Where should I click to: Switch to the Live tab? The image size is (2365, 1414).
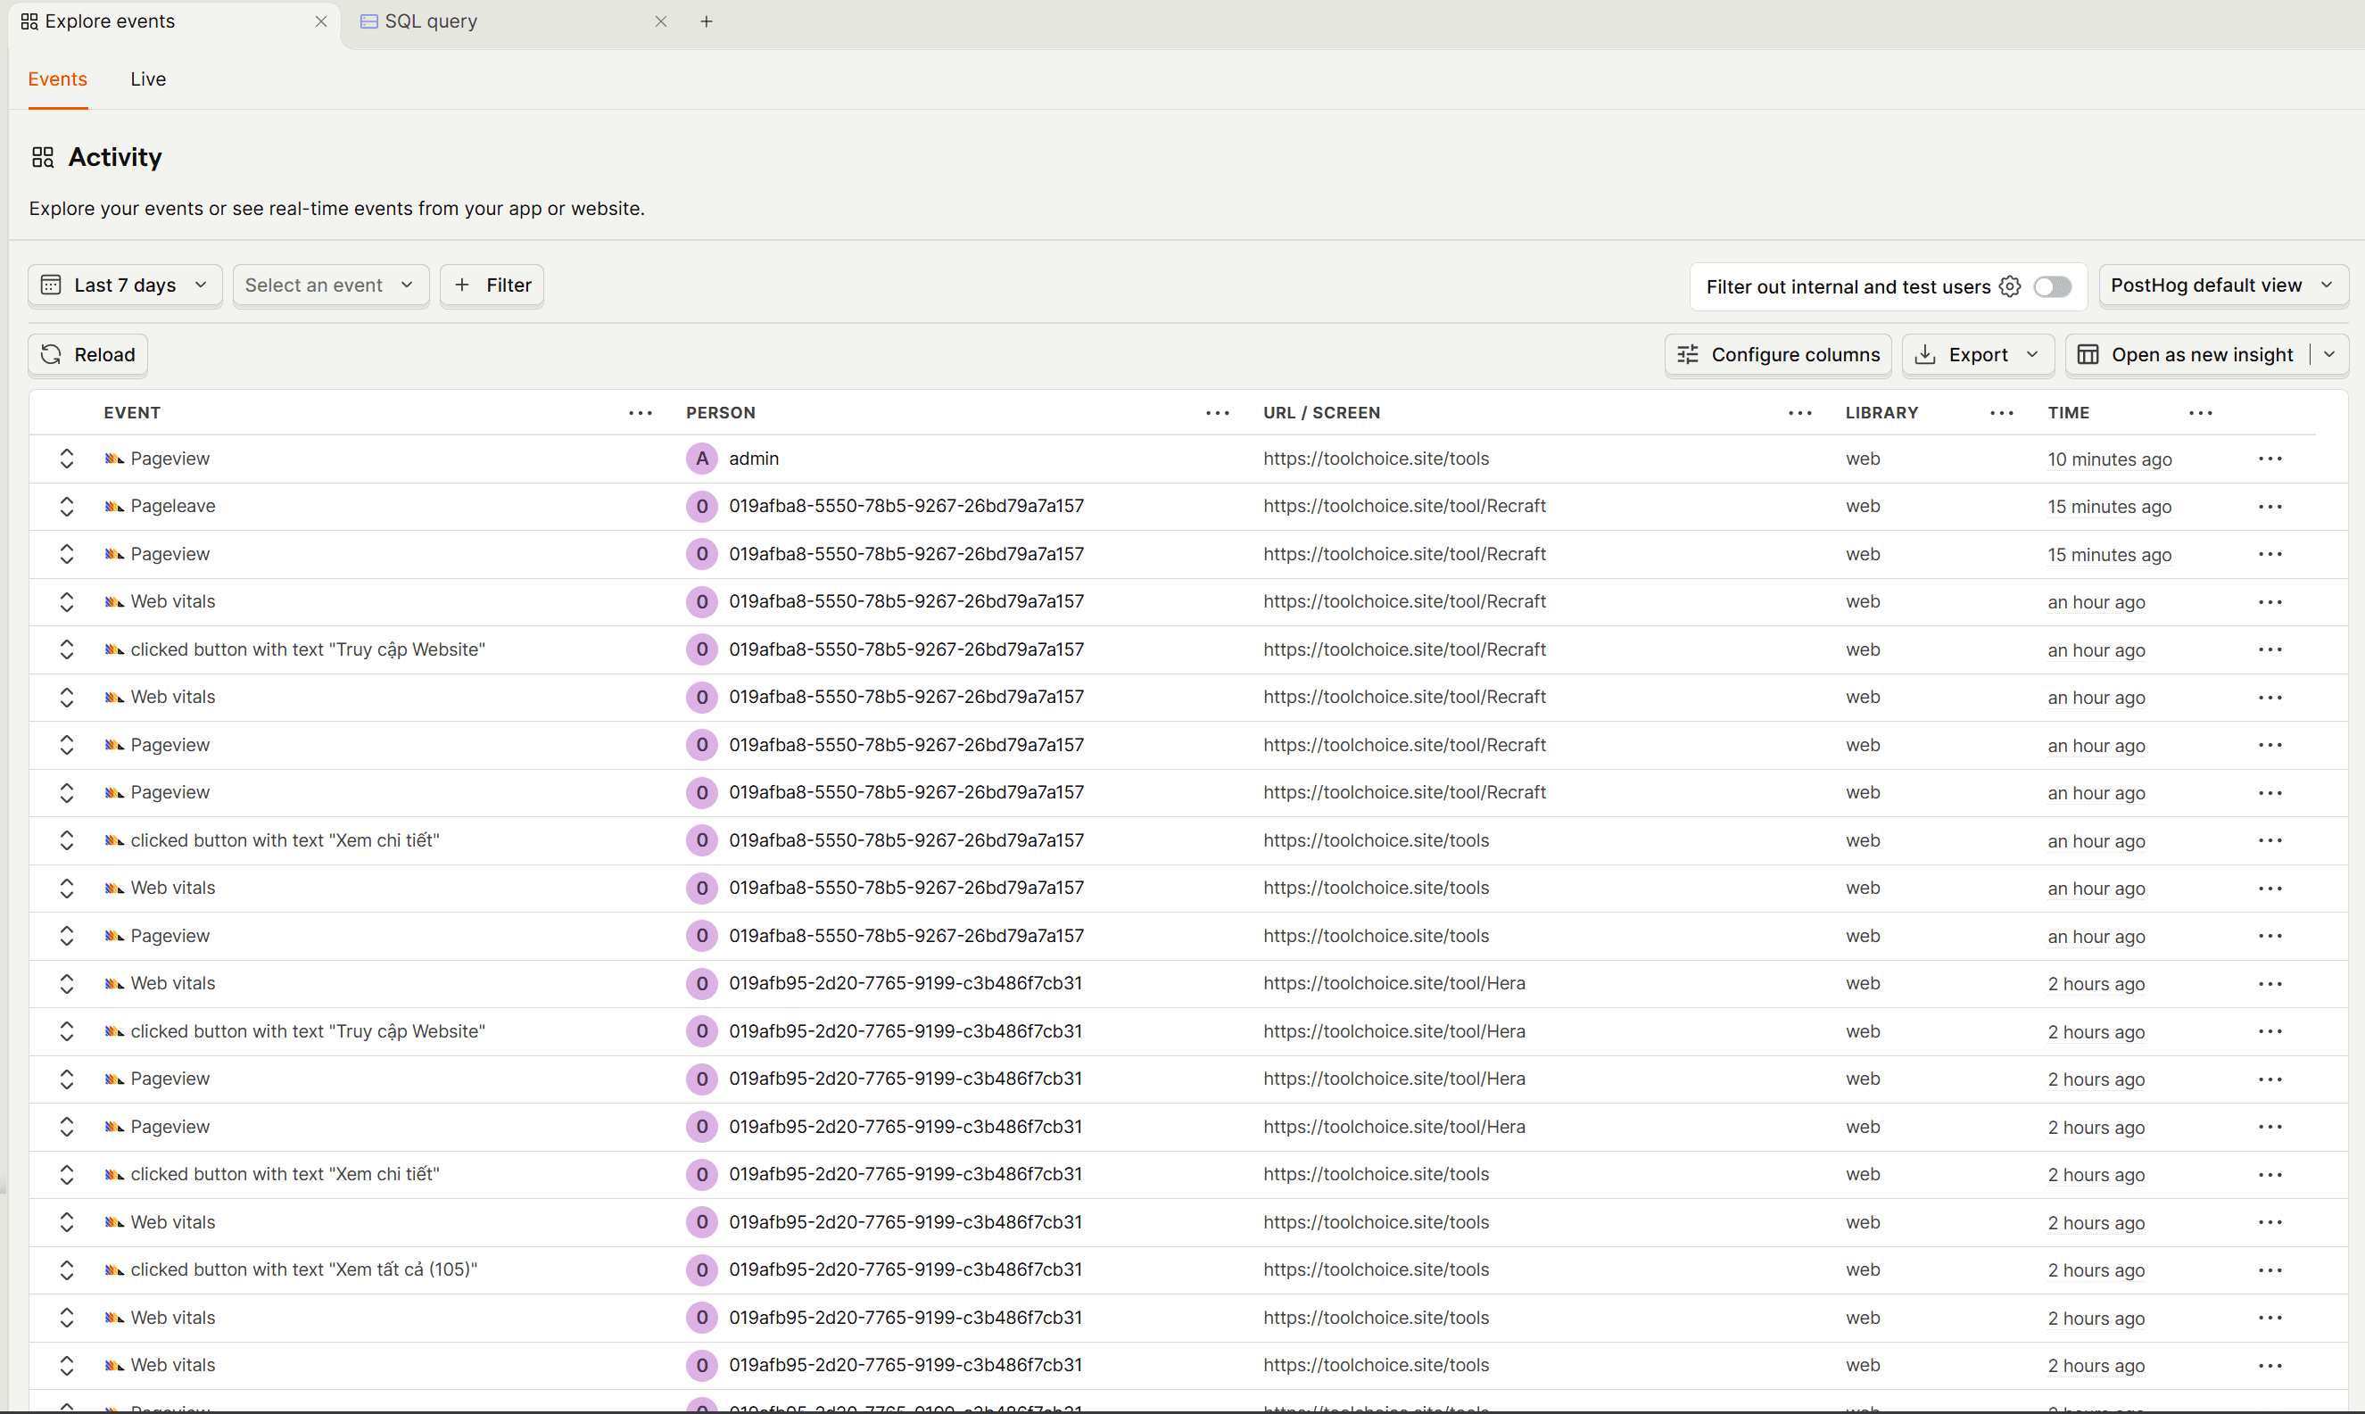pos(148,79)
